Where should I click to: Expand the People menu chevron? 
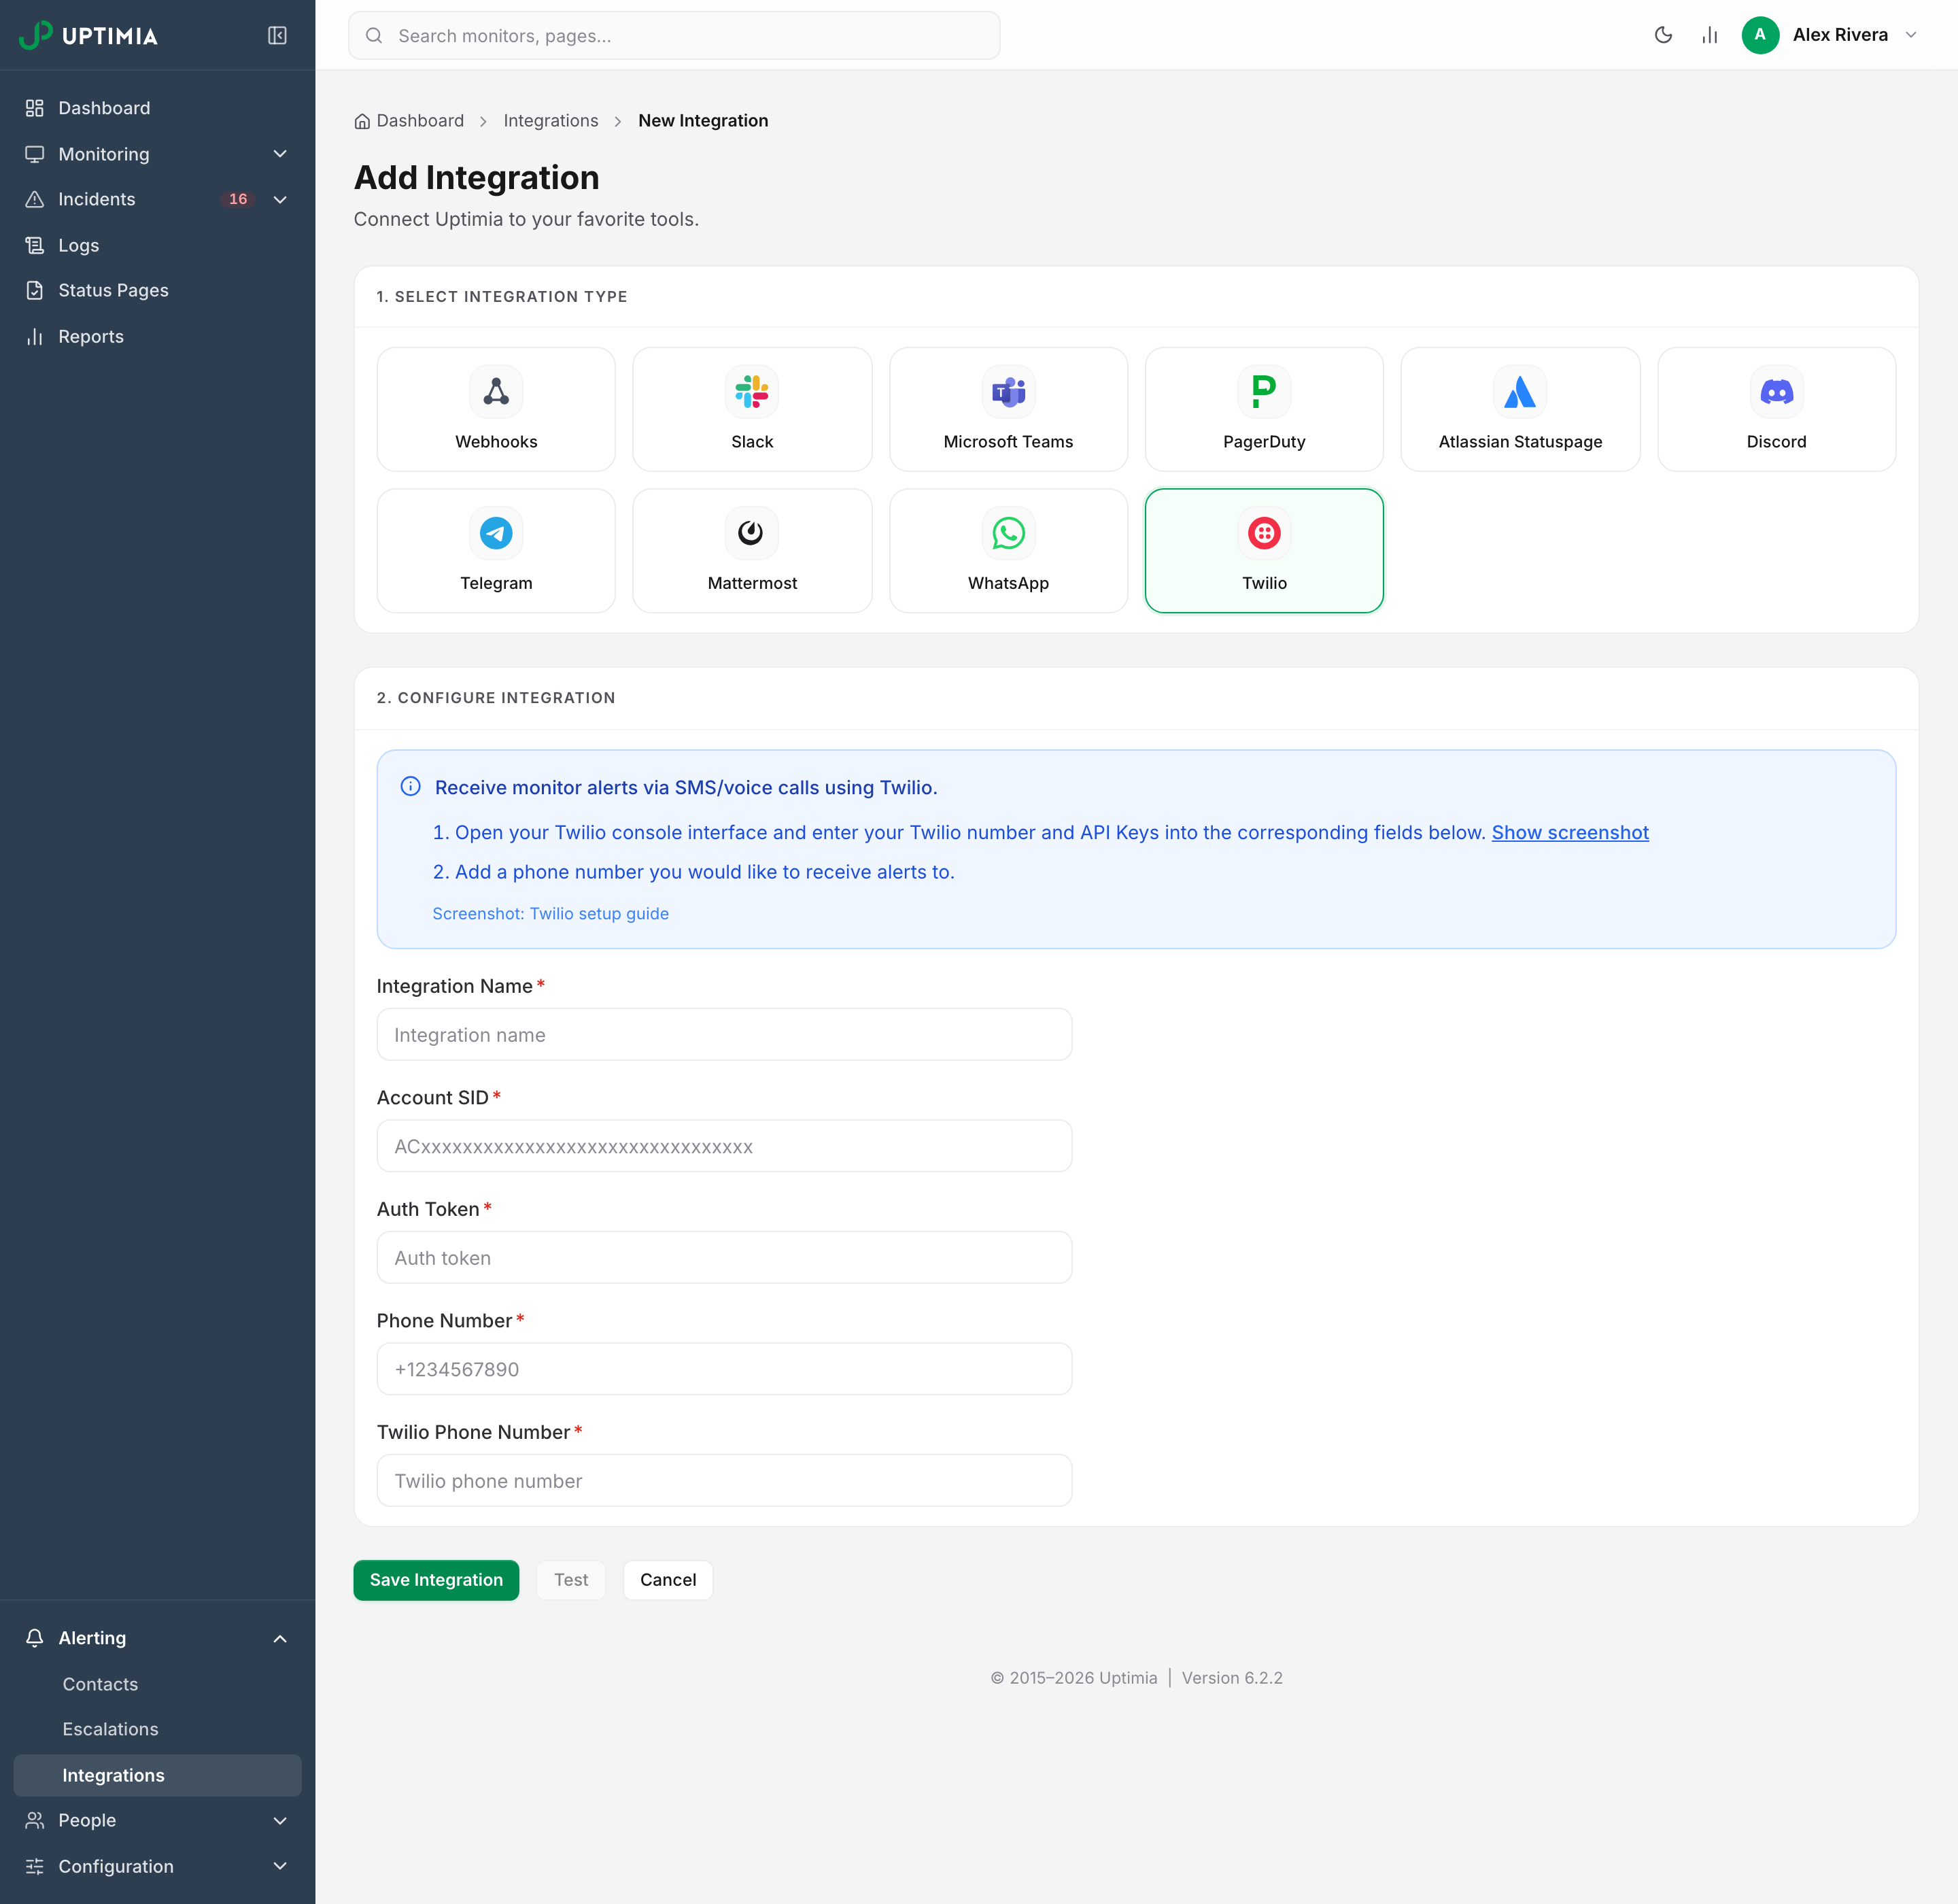pos(280,1820)
